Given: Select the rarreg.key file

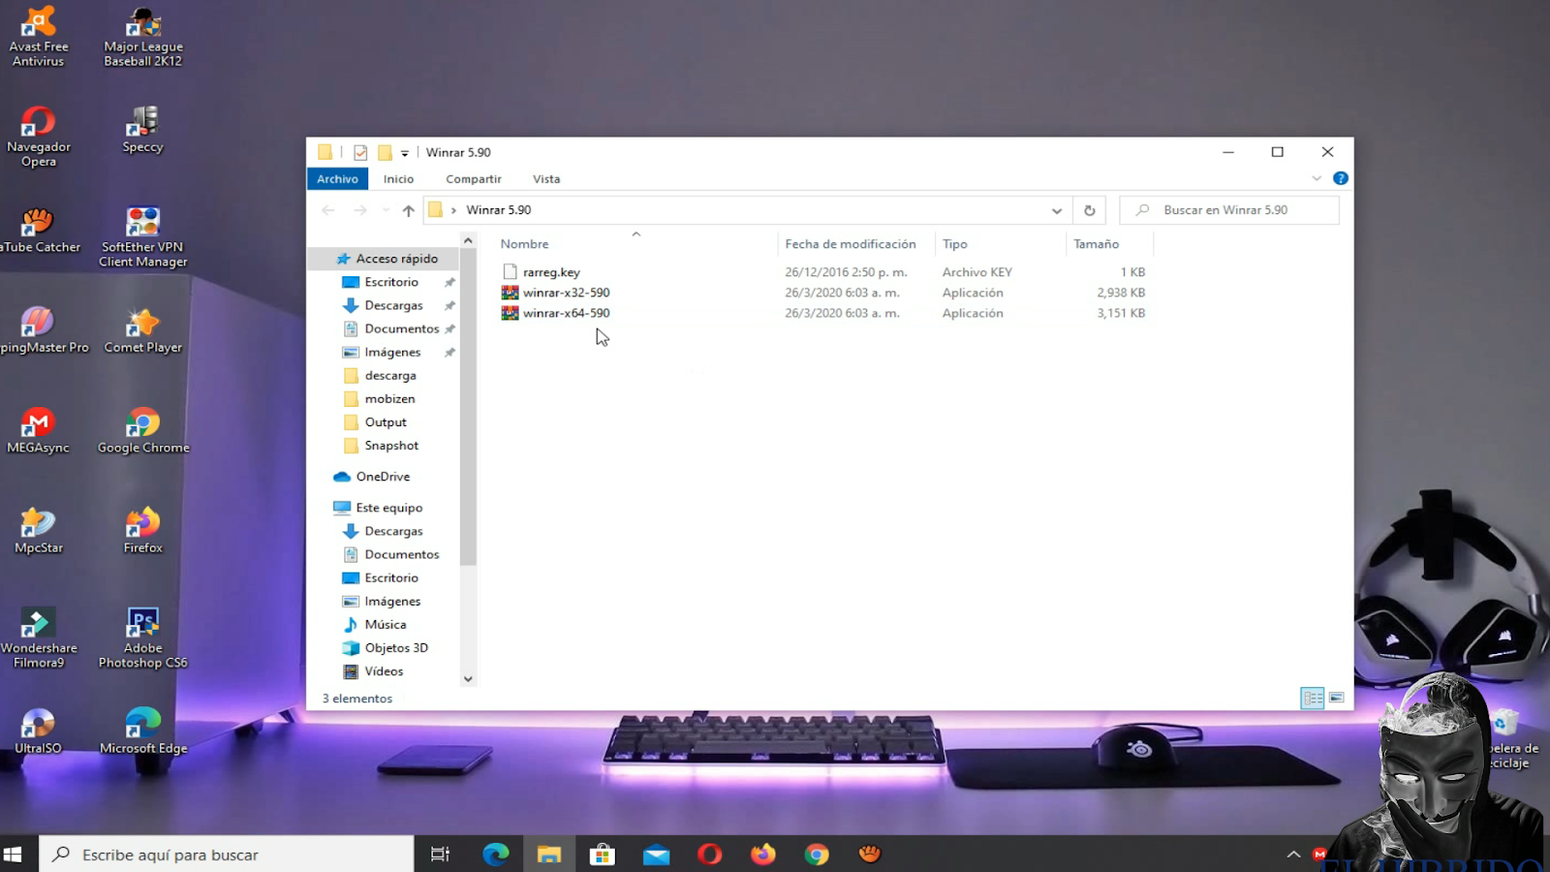Looking at the screenshot, I should click(551, 272).
